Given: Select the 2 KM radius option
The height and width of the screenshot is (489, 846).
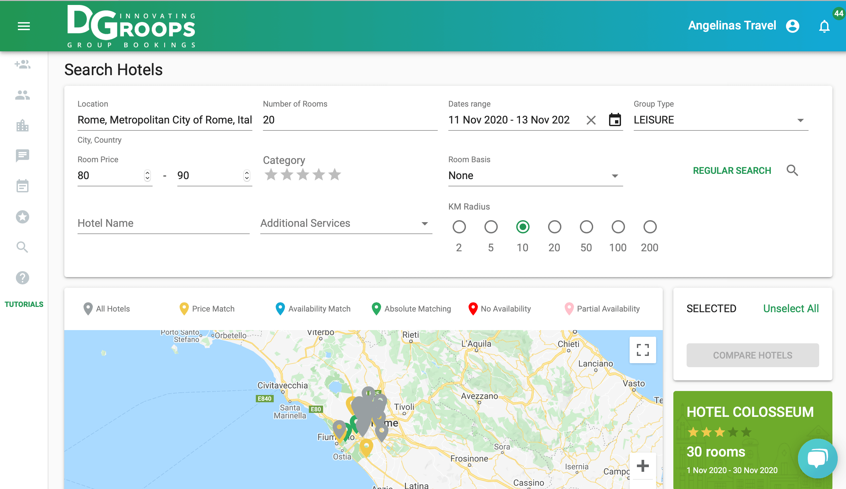Looking at the screenshot, I should [x=459, y=227].
